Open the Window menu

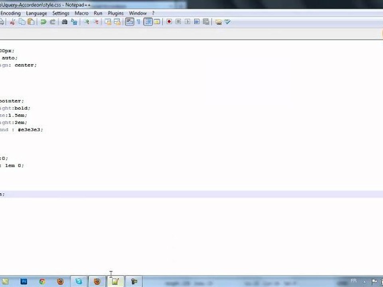[x=138, y=13]
